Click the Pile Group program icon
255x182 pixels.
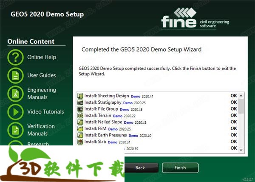click(x=80, y=109)
